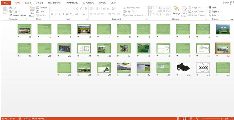Select the Format Painter brush
The image size is (234, 120).
11,15
